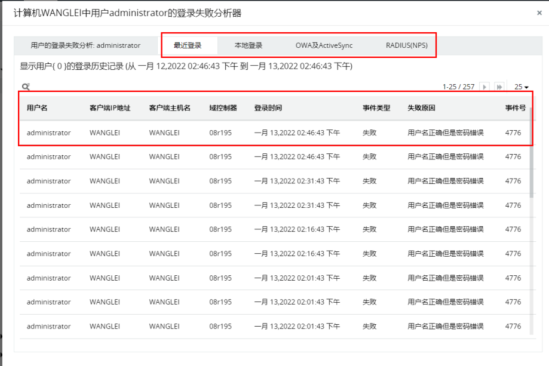The height and width of the screenshot is (366, 549).
Task: Click 用户的登录失败分析: administrator tab
Action: click(x=85, y=45)
